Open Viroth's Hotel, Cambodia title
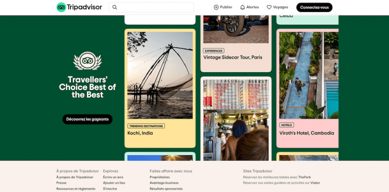 point(307,133)
